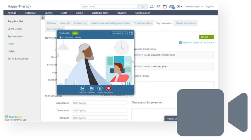Click the participant's thumbnail video
This screenshot has height=140, width=251.
[119, 69]
